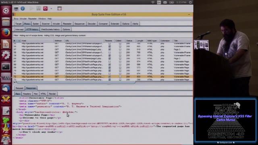Toggle Params checkbox in row 72
The image size is (258, 145).
pyautogui.click(x=109, y=77)
